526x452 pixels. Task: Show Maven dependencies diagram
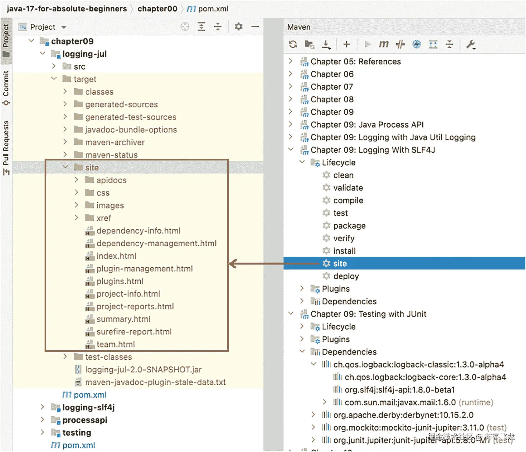433,44
